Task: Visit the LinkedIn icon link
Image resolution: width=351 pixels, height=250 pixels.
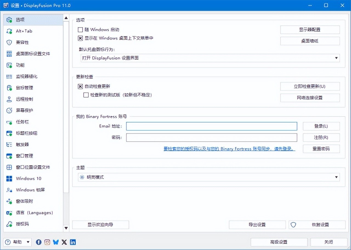Action: click(73, 242)
